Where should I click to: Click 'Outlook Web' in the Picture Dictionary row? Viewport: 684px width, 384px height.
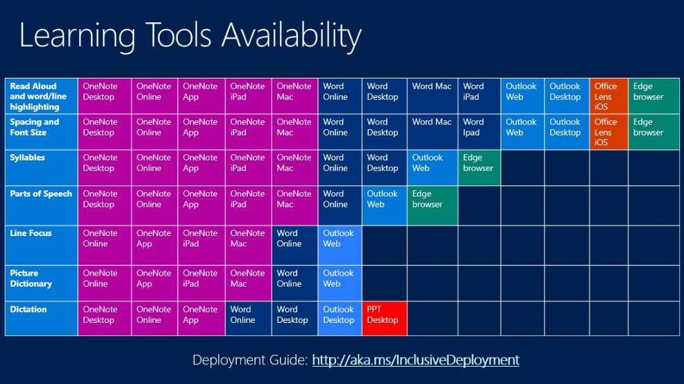pos(340,283)
